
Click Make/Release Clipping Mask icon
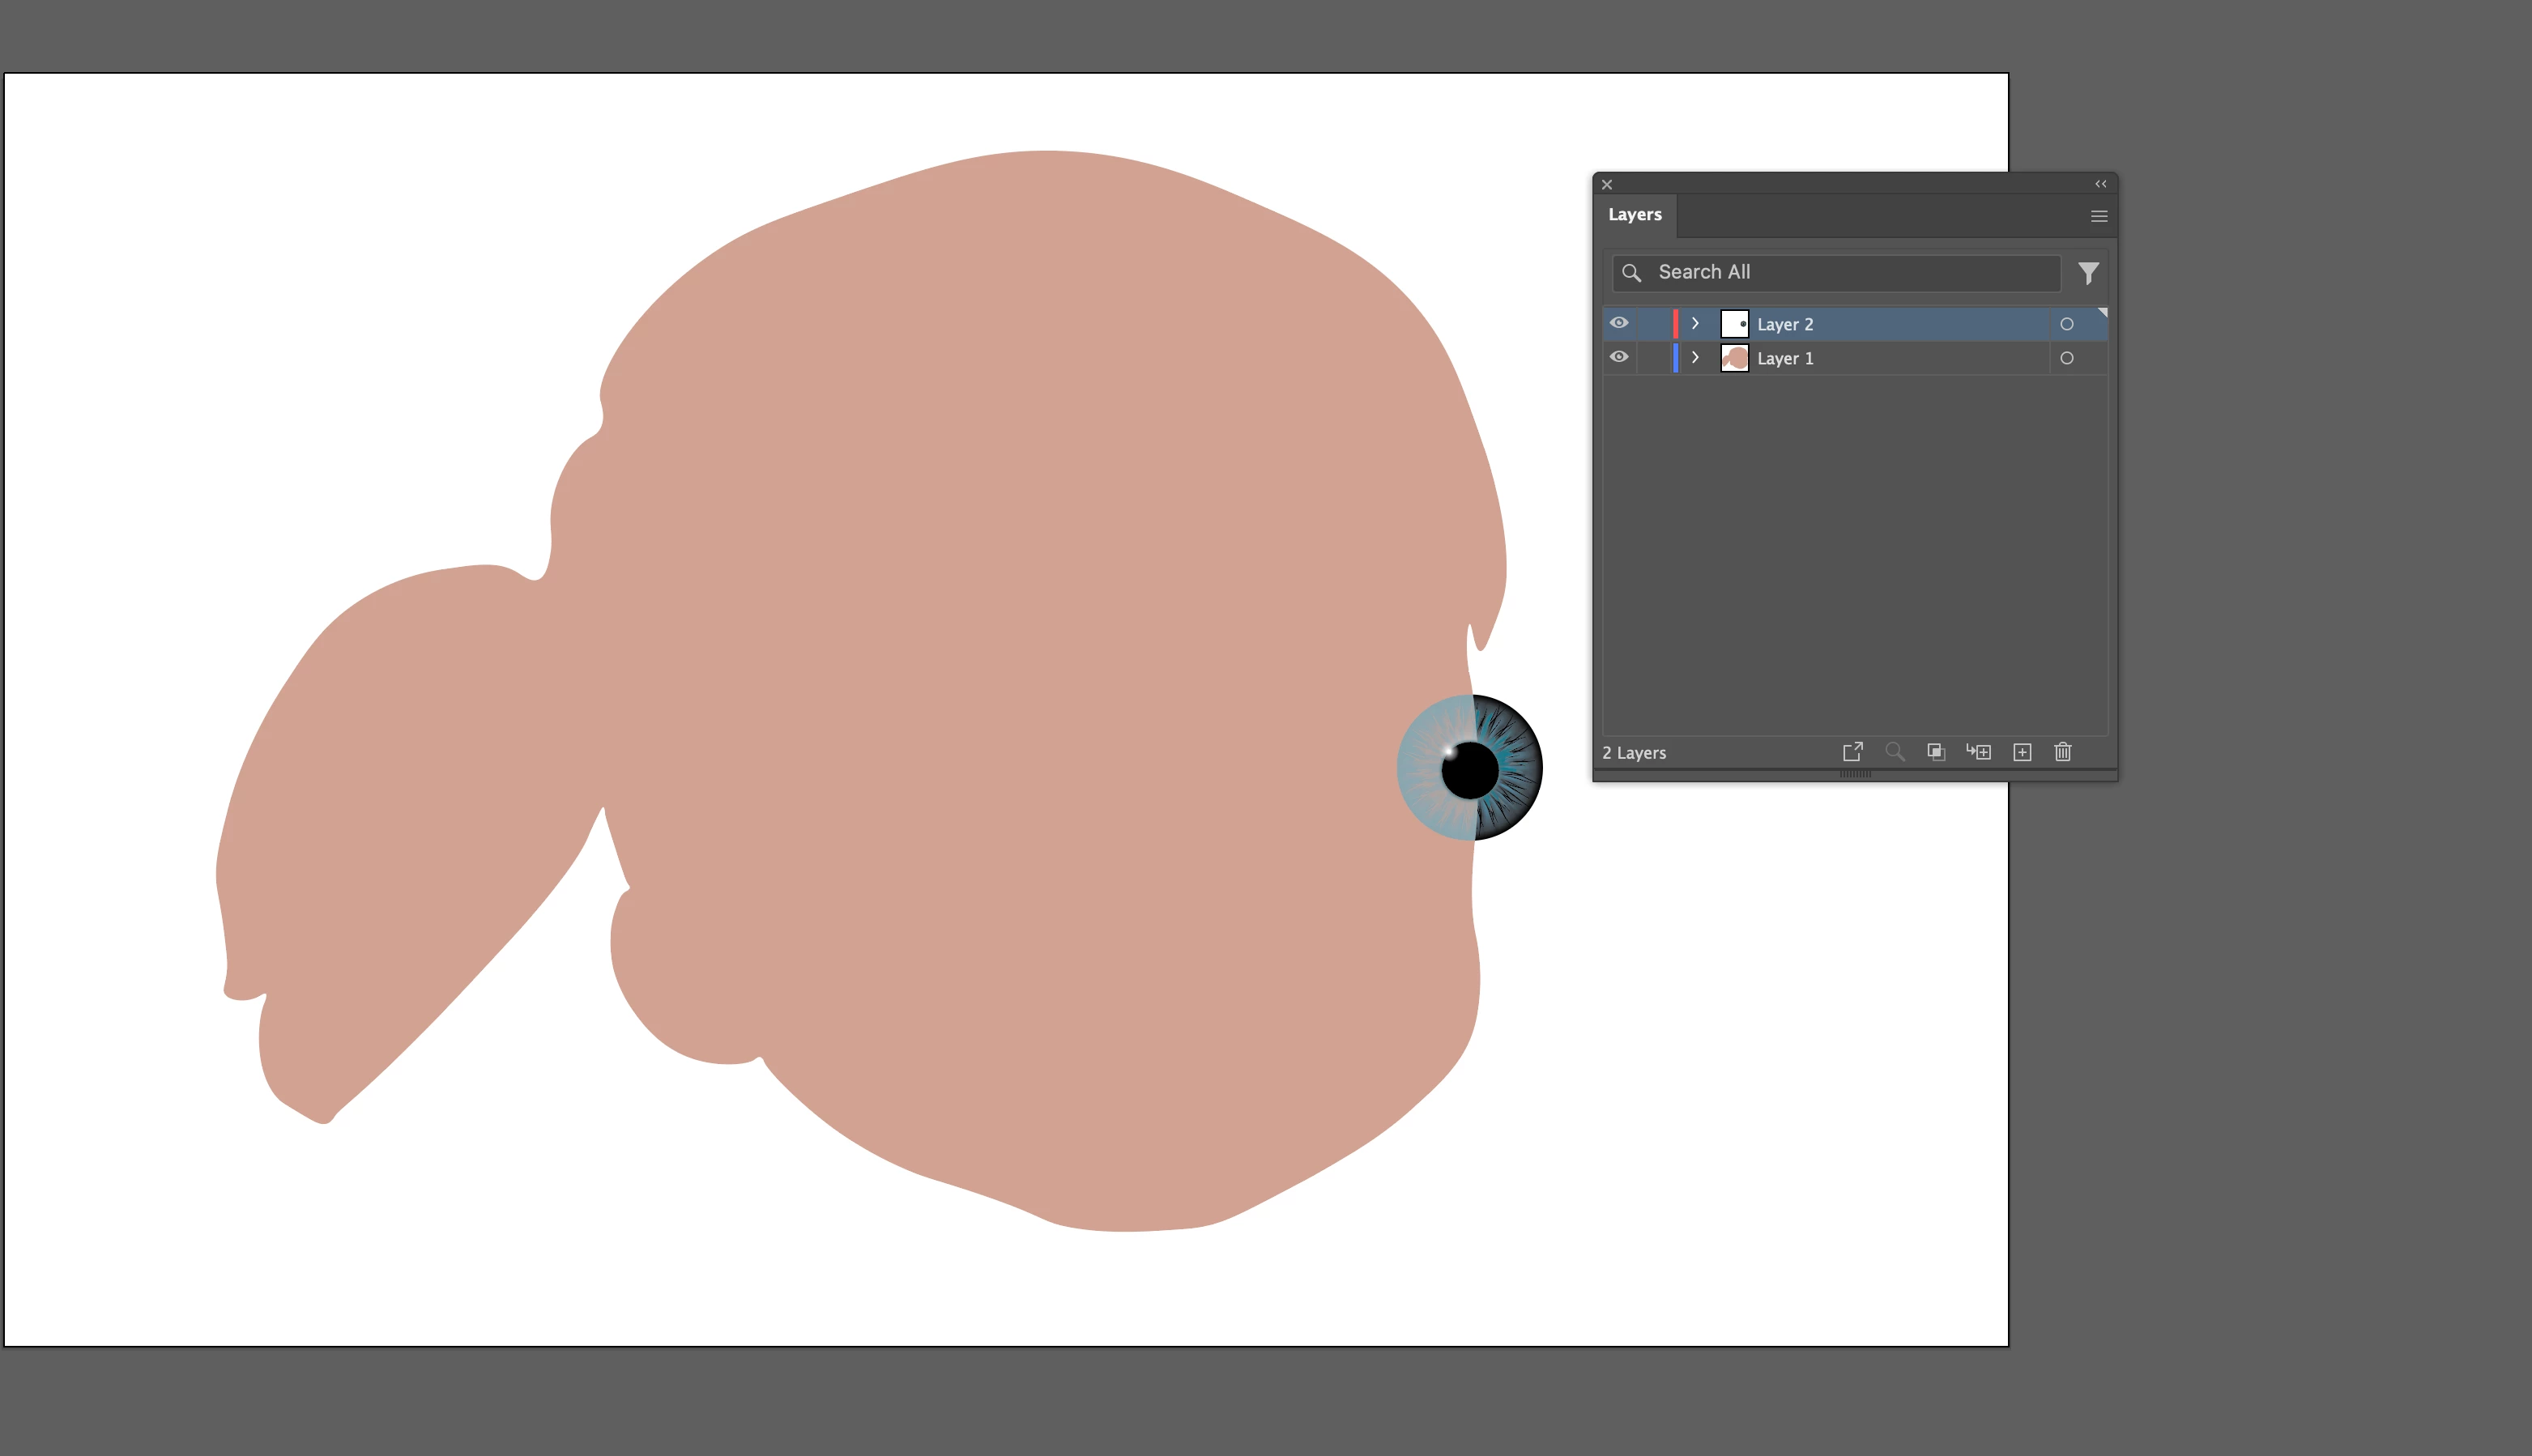(1936, 752)
